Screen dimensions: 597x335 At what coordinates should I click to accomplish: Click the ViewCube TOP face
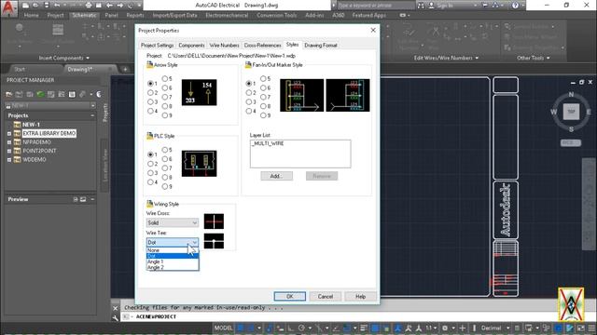pyautogui.click(x=571, y=112)
